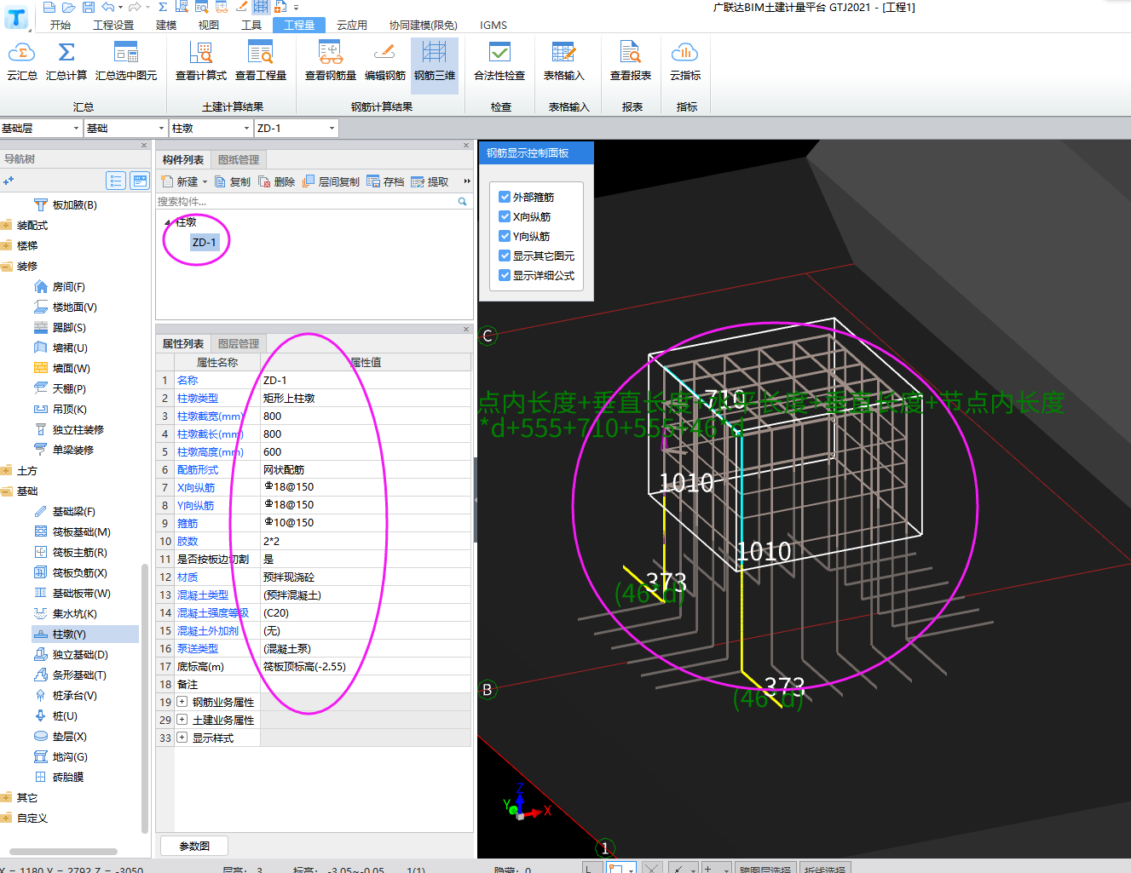Click 跨图层选择 button in status bar
Viewport: 1131px width, 873px height.
tap(765, 869)
